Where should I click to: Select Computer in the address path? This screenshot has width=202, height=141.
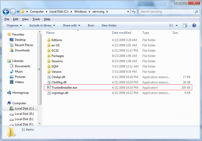[x=37, y=12]
